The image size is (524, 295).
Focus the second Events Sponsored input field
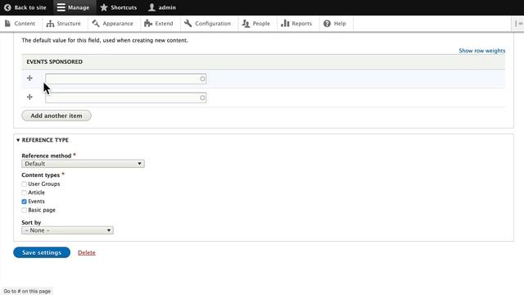pyautogui.click(x=125, y=98)
